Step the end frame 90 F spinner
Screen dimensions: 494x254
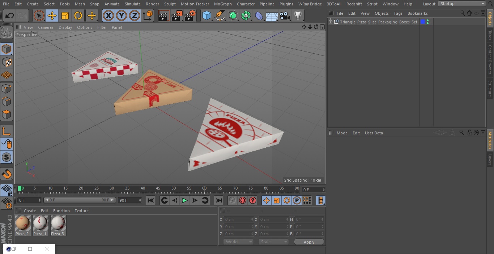[140, 200]
